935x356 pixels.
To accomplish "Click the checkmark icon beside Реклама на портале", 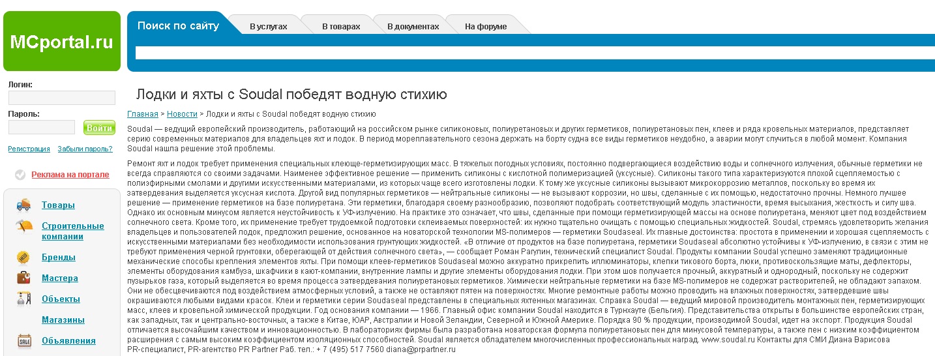I will tap(20, 175).
